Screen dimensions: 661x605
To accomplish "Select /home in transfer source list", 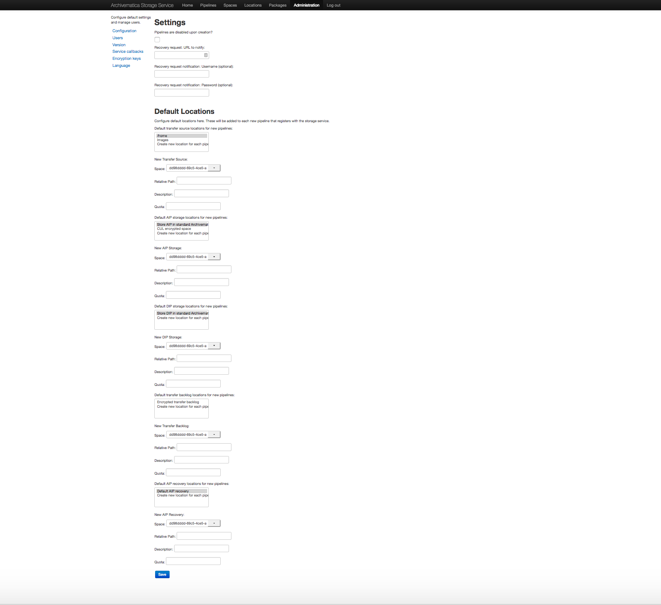I will click(162, 136).
